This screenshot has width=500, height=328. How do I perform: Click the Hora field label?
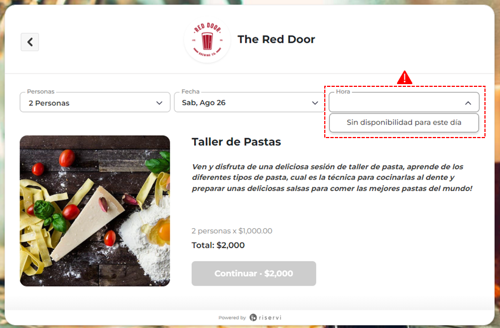(343, 92)
